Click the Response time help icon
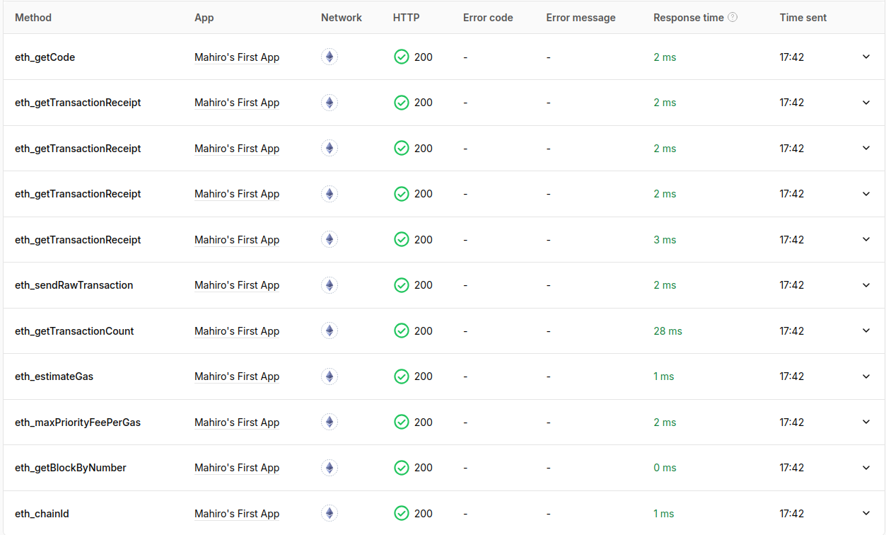Viewport: 886px width, 535px height. point(733,18)
